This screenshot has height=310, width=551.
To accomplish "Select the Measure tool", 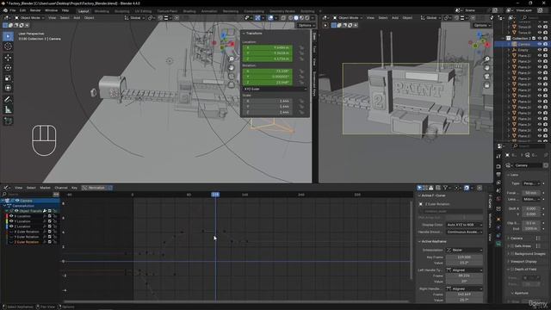I will [8, 109].
